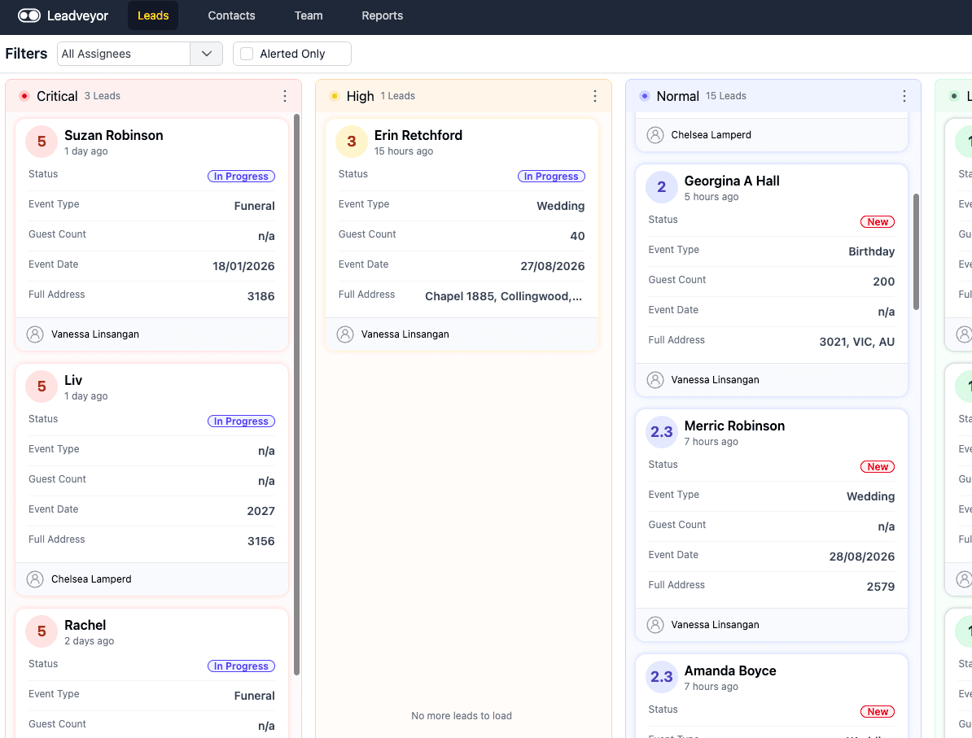Viewport: 972px width, 738px height.
Task: Click the score badge 3 on Erin Retchford's card
Action: point(351,142)
